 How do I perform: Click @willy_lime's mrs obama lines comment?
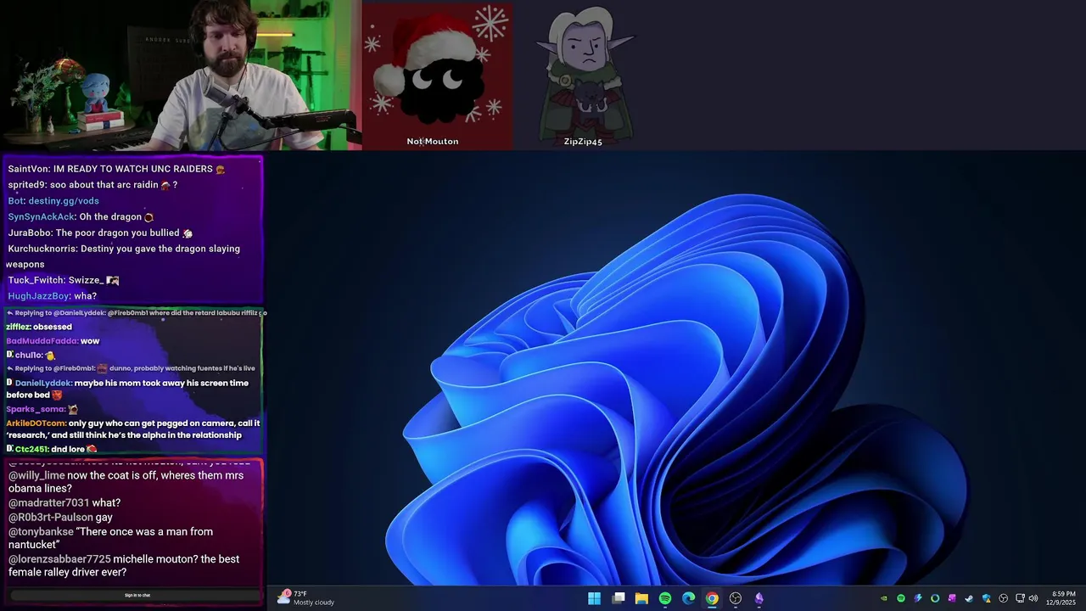(x=126, y=482)
